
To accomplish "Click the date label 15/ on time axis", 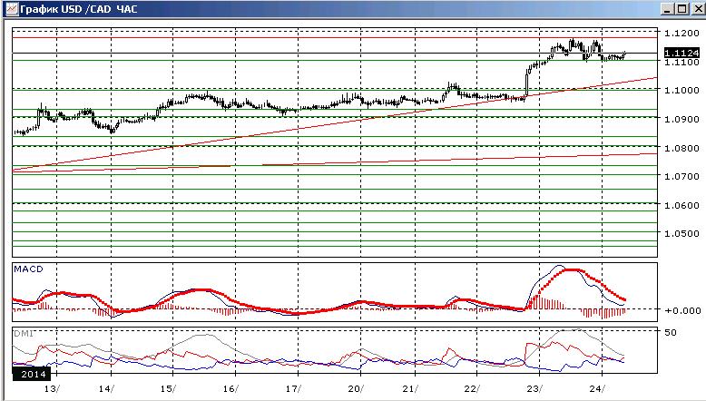I will (x=168, y=389).
